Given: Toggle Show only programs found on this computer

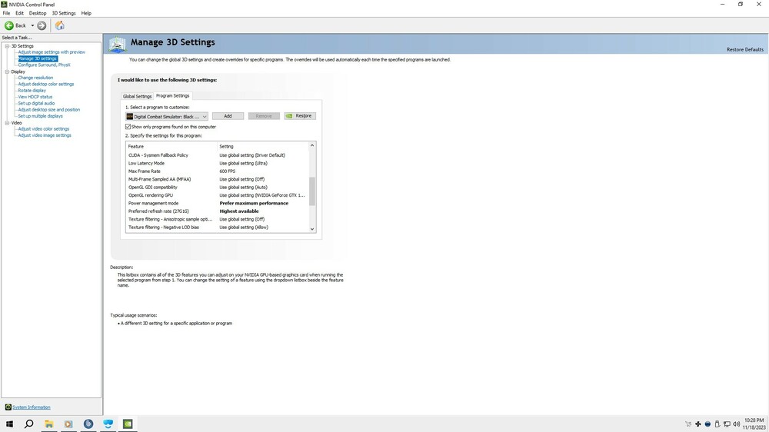Looking at the screenshot, I should pos(128,127).
